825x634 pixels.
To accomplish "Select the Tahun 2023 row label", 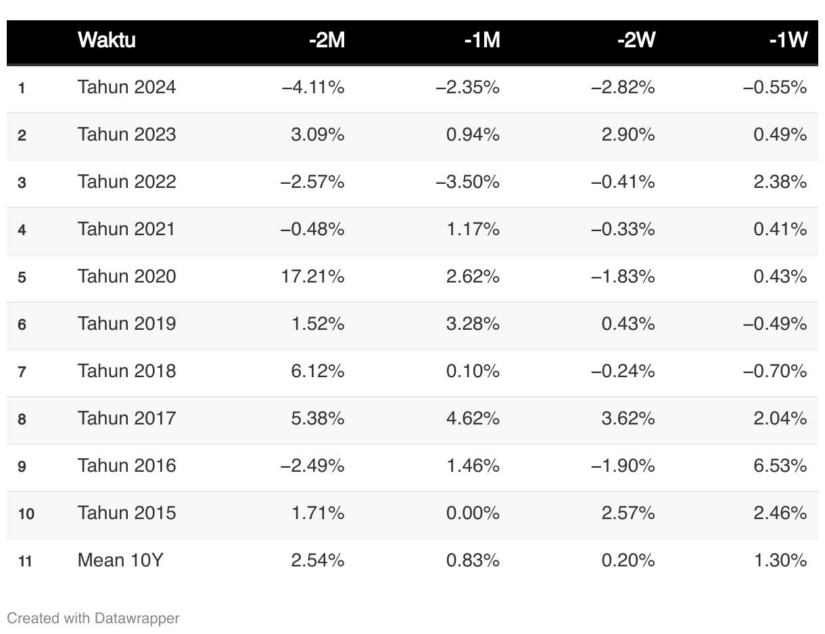I will coord(126,135).
